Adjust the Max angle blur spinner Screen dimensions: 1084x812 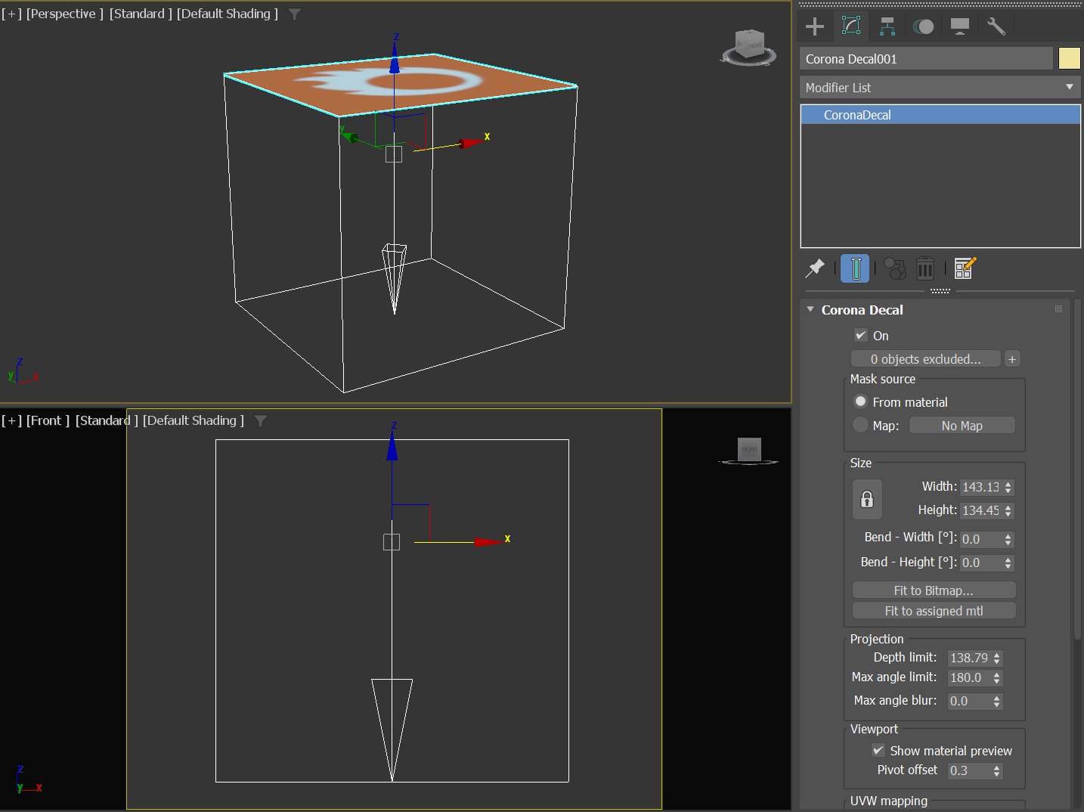997,702
